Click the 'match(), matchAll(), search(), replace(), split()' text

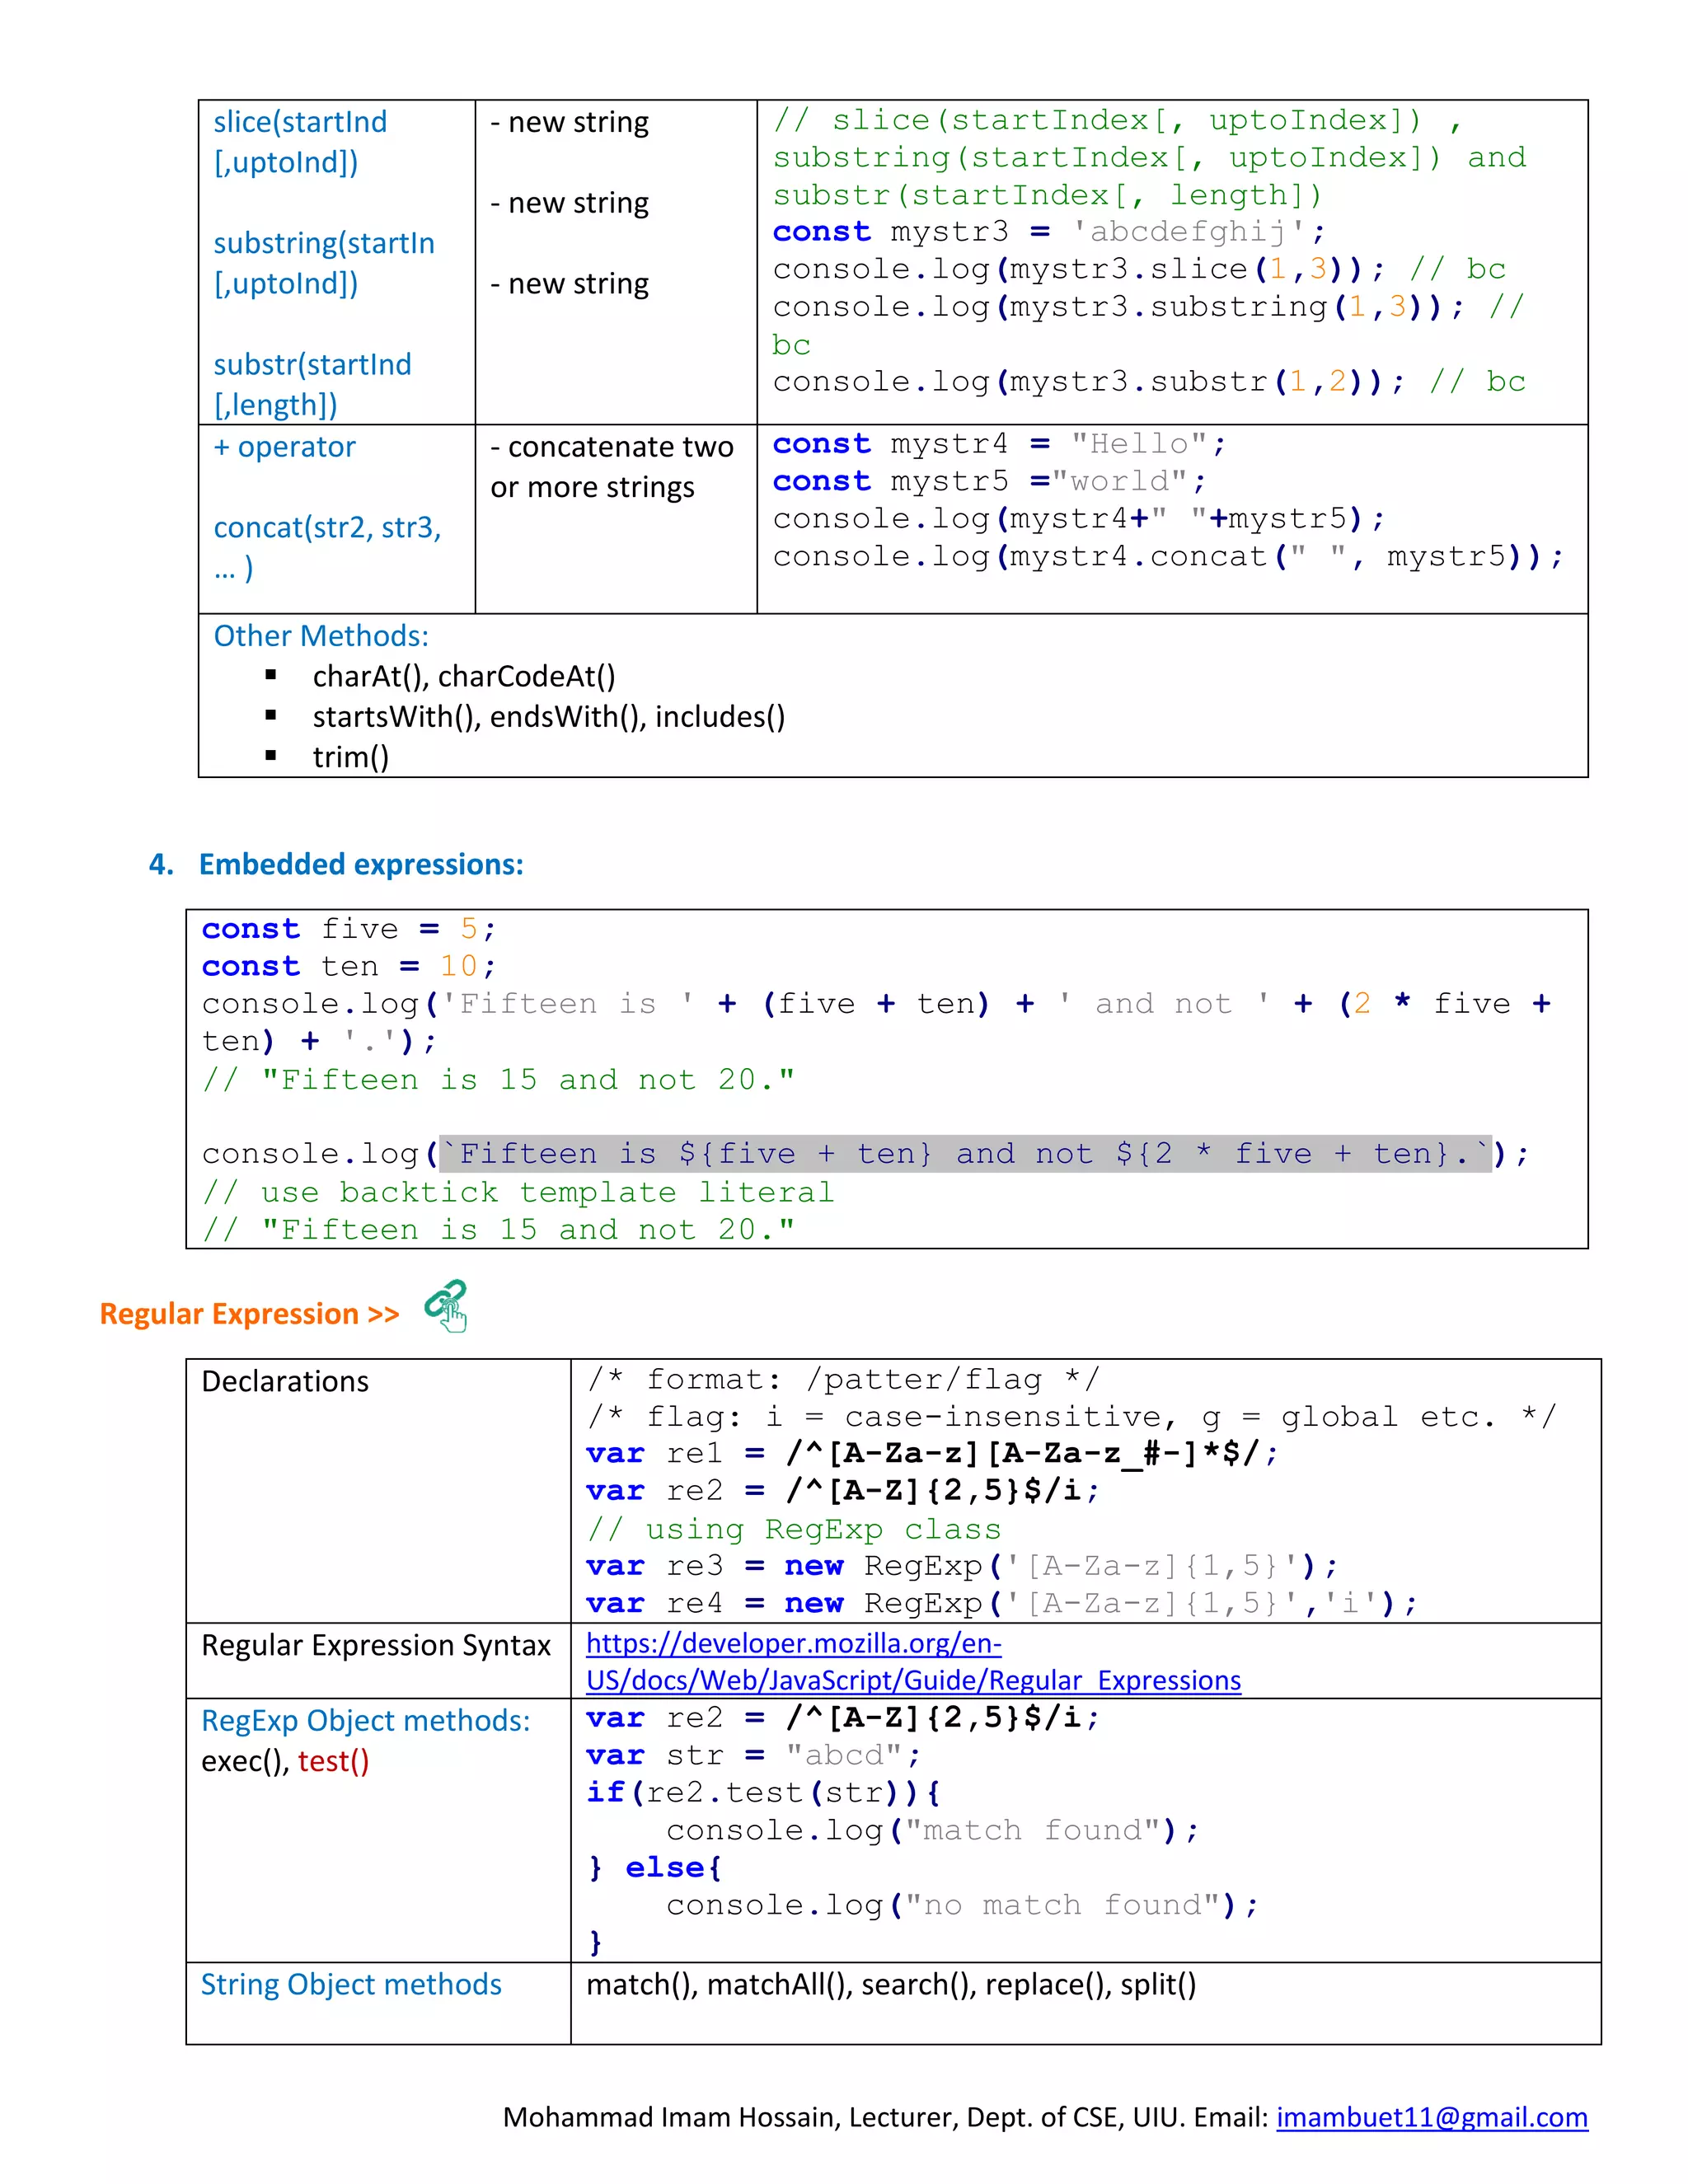(x=891, y=1984)
